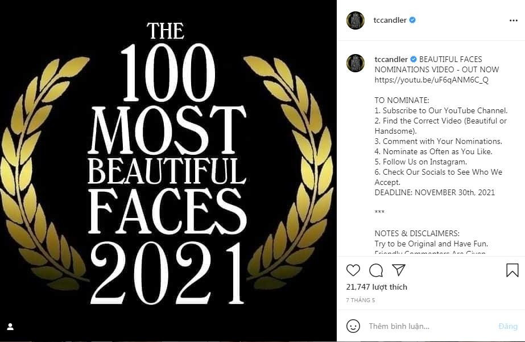The width and height of the screenshot is (525, 342).
Task: Save post with the bookmark icon
Action: click(x=512, y=270)
